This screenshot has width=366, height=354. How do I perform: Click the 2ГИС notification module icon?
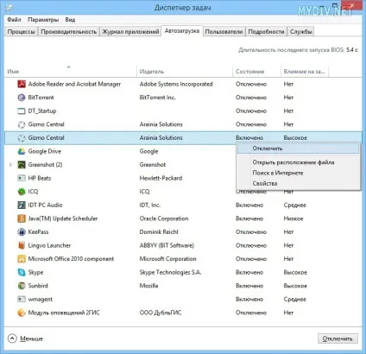click(22, 313)
